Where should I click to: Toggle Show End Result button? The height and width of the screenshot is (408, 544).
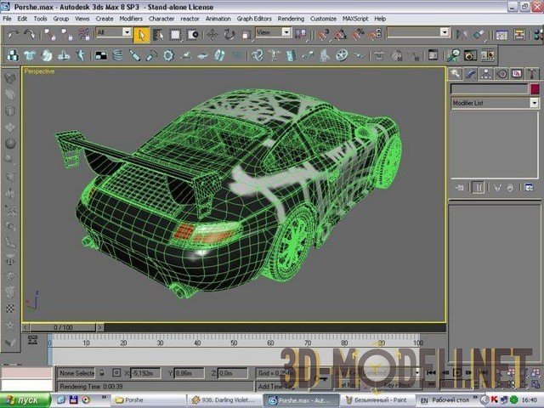point(478,188)
